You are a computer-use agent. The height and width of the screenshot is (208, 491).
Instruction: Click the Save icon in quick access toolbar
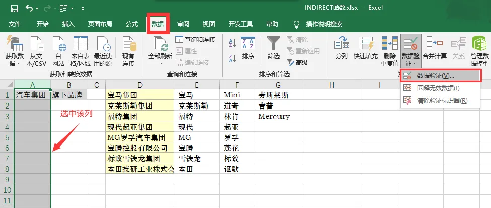[x=15, y=9]
